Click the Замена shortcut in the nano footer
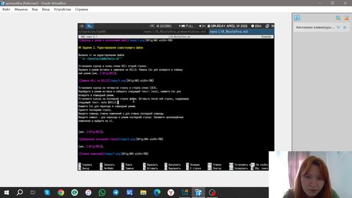This screenshot has height=198, width=352. 128,168
